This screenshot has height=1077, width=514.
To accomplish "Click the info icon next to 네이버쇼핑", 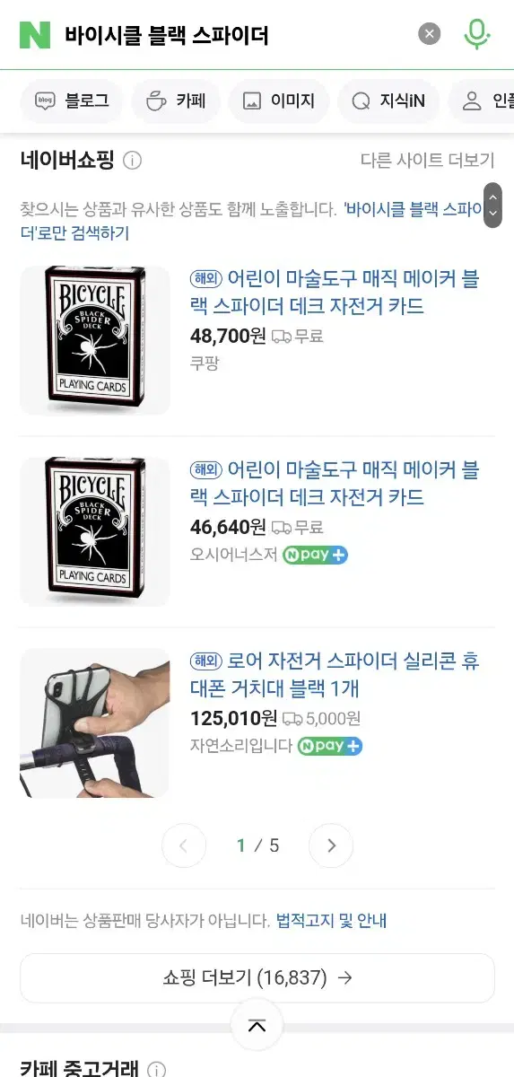I will tap(132, 161).
